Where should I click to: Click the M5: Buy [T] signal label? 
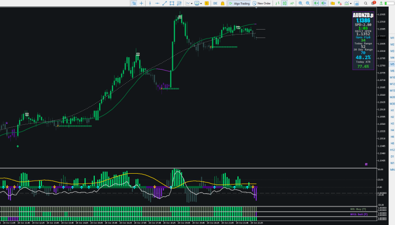pos(358,209)
